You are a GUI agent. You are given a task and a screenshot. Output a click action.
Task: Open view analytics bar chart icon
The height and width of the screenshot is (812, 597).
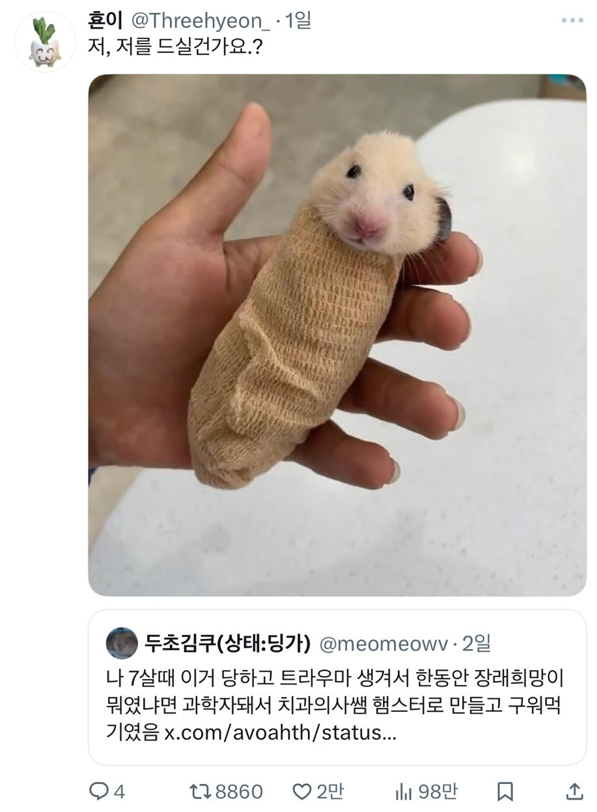(x=404, y=791)
